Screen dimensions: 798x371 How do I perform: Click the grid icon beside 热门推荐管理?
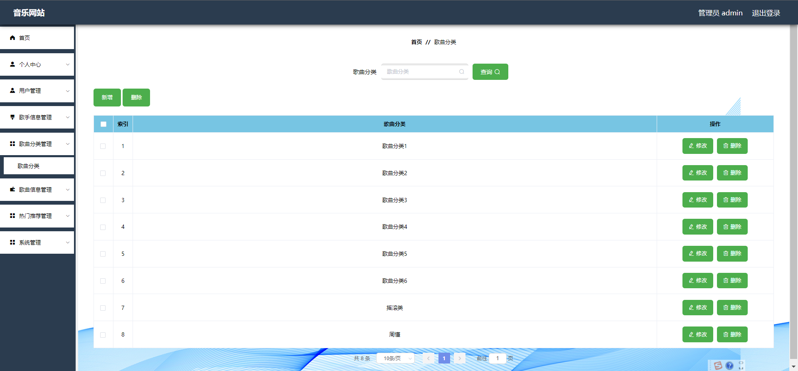point(12,216)
